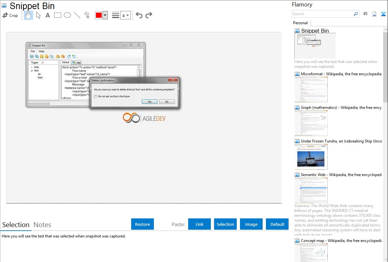Click the Under Frozen Tundra entry icon

pos(297,141)
